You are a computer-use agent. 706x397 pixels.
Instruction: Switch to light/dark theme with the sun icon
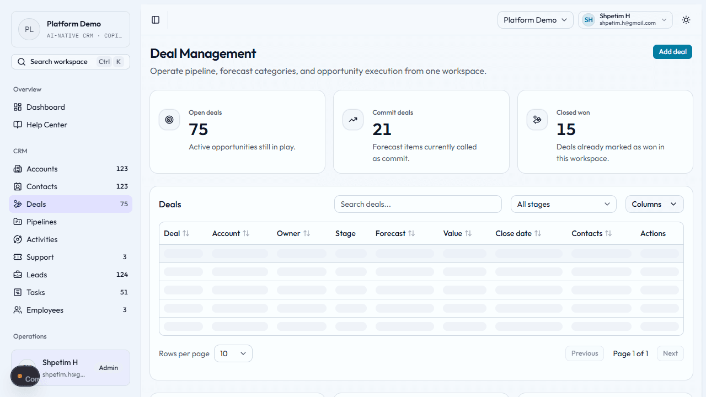tap(686, 20)
